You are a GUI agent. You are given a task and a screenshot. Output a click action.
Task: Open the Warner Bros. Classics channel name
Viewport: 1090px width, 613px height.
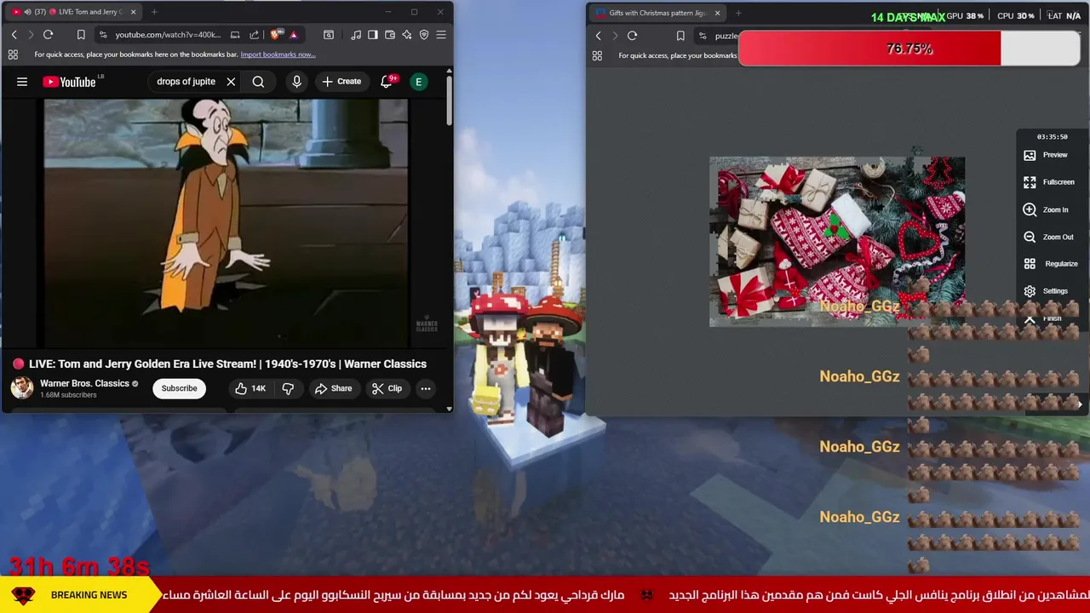[x=84, y=383]
